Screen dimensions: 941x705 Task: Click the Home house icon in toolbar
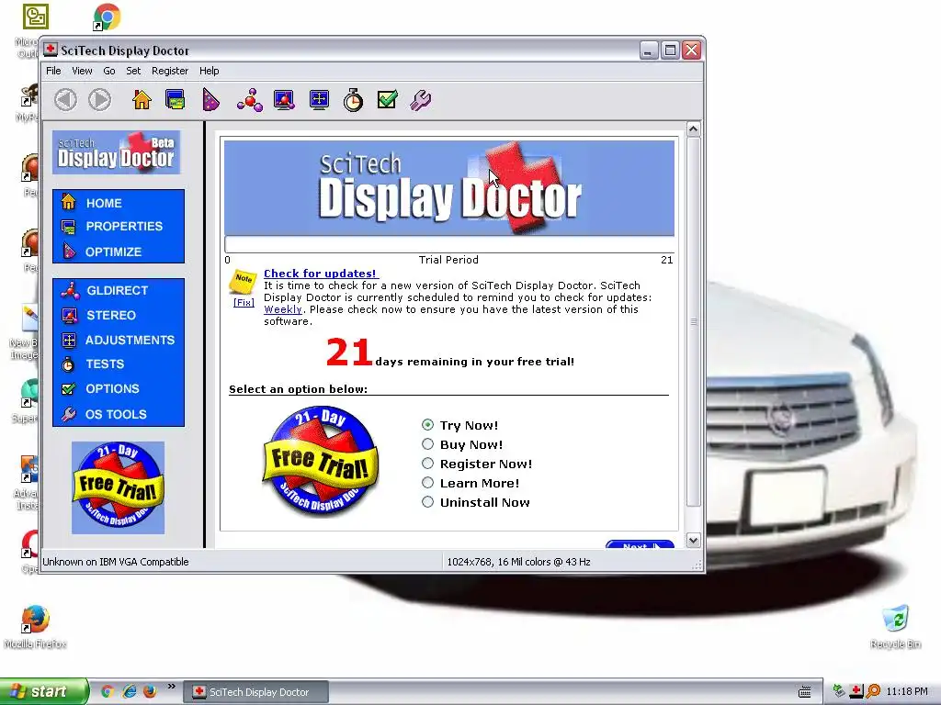tap(142, 99)
